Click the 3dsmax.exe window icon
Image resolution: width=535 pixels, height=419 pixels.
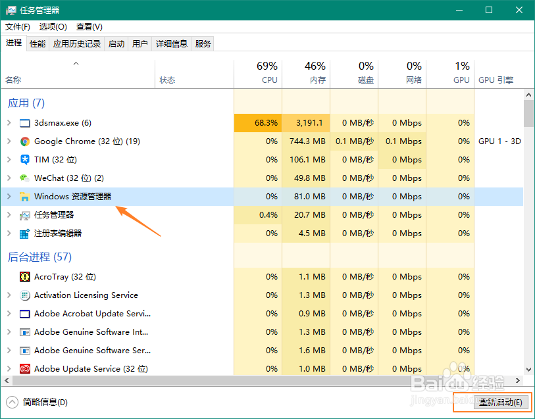24,123
